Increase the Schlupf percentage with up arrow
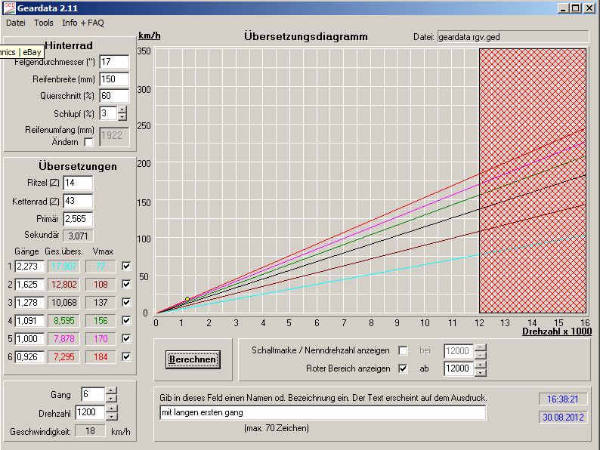 (122, 109)
